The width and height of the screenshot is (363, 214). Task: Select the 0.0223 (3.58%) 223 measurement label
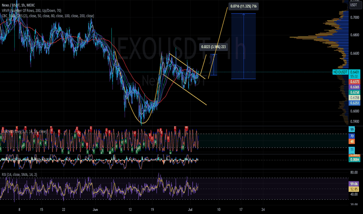pos(213,47)
